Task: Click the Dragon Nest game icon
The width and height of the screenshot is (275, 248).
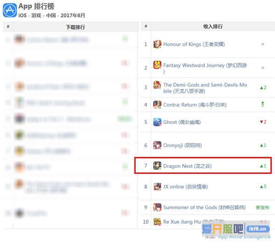Action: point(157,166)
